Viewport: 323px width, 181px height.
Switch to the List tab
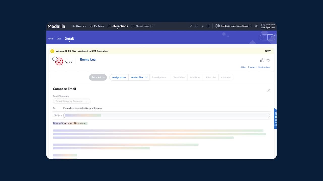pos(59,39)
